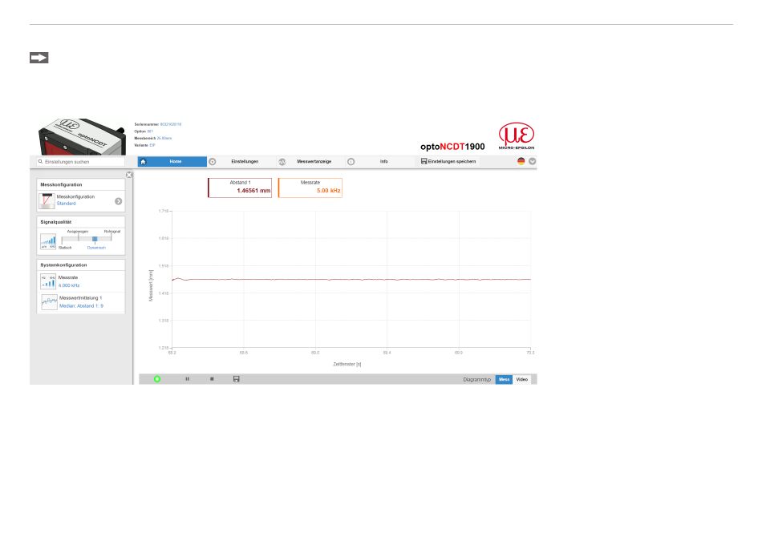Image resolution: width=762 pixels, height=533 pixels.
Task: Click the Micro-Epsilon logo
Action: click(x=517, y=136)
